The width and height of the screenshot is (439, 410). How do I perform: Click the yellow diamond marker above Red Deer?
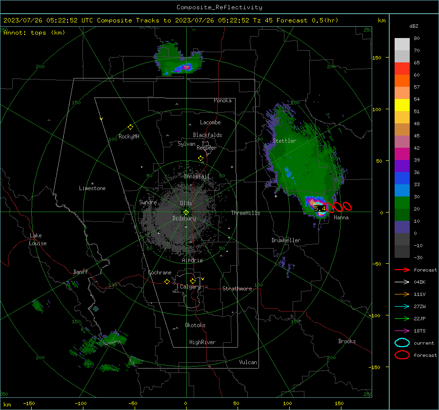tap(200, 158)
